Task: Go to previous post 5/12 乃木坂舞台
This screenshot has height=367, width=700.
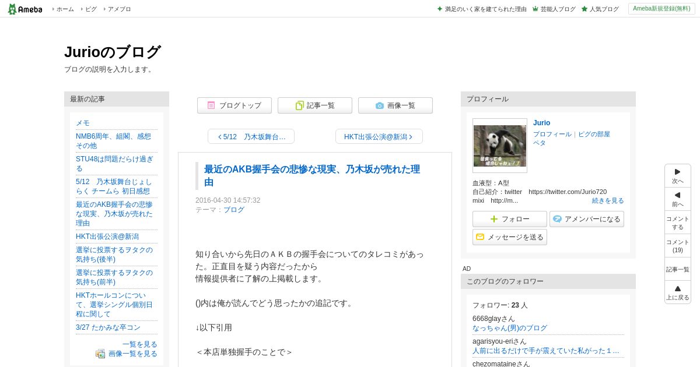Action: pyautogui.click(x=251, y=136)
